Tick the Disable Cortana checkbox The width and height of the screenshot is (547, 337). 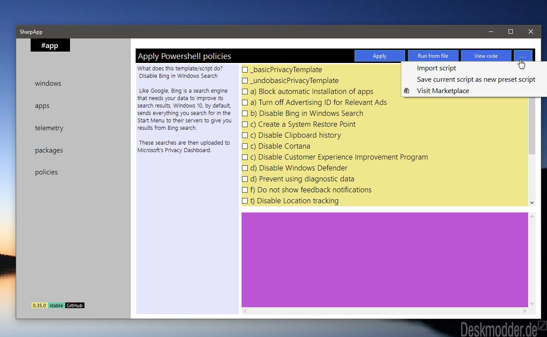coord(245,146)
